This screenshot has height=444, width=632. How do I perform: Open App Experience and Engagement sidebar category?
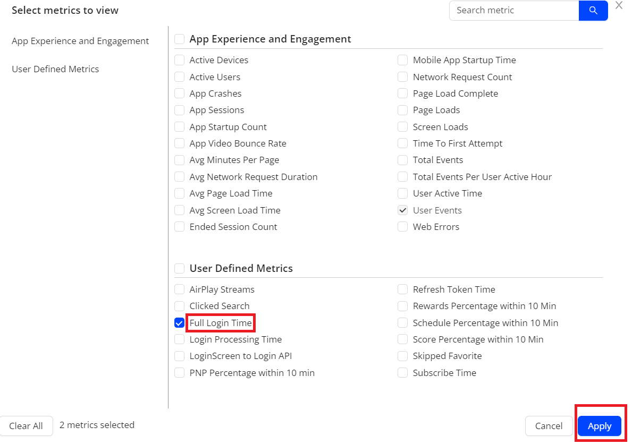(x=80, y=41)
